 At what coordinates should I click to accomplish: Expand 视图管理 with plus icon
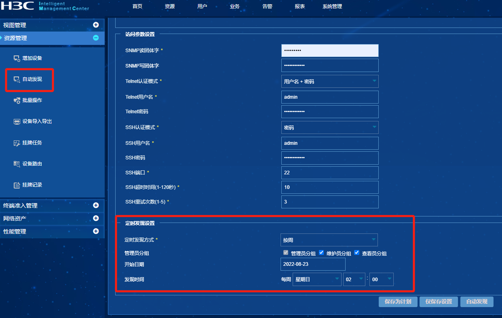pos(96,25)
